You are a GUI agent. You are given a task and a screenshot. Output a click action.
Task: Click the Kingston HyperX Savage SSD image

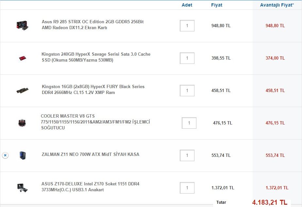coord(22,58)
